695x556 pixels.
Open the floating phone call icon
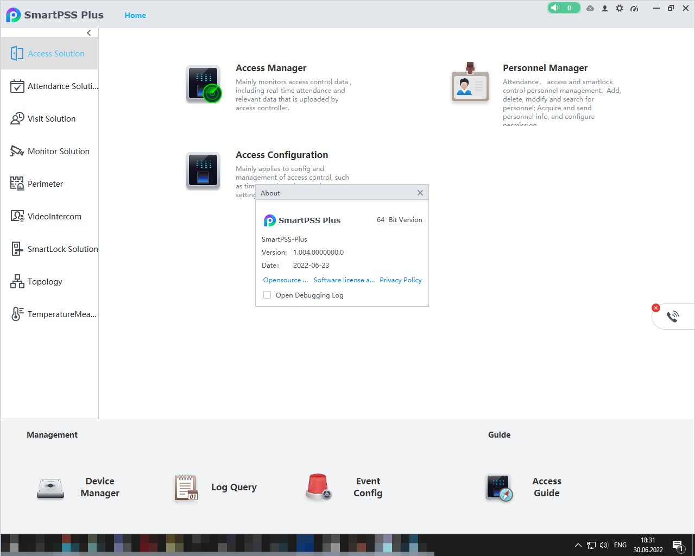673,317
